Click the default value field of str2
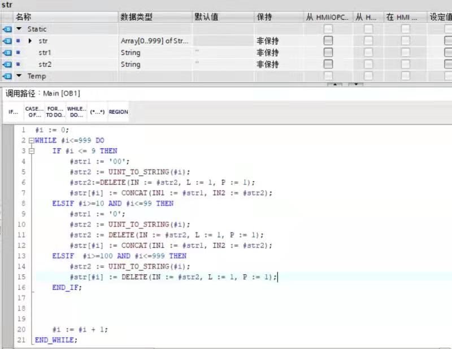The width and height of the screenshot is (452, 349). [222, 64]
